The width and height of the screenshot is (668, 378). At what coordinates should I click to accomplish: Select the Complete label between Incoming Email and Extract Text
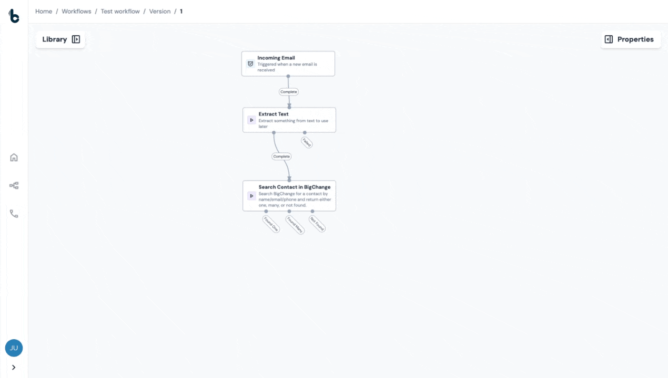pos(288,91)
